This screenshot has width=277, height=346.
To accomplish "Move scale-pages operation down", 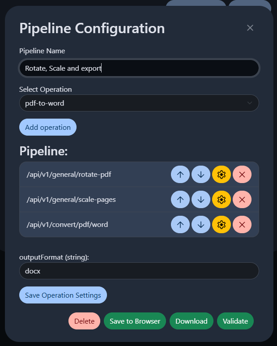I will [200, 200].
